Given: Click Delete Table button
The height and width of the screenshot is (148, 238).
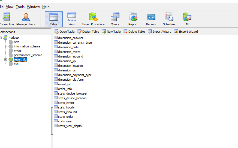Looking at the screenshot, I should (134, 32).
